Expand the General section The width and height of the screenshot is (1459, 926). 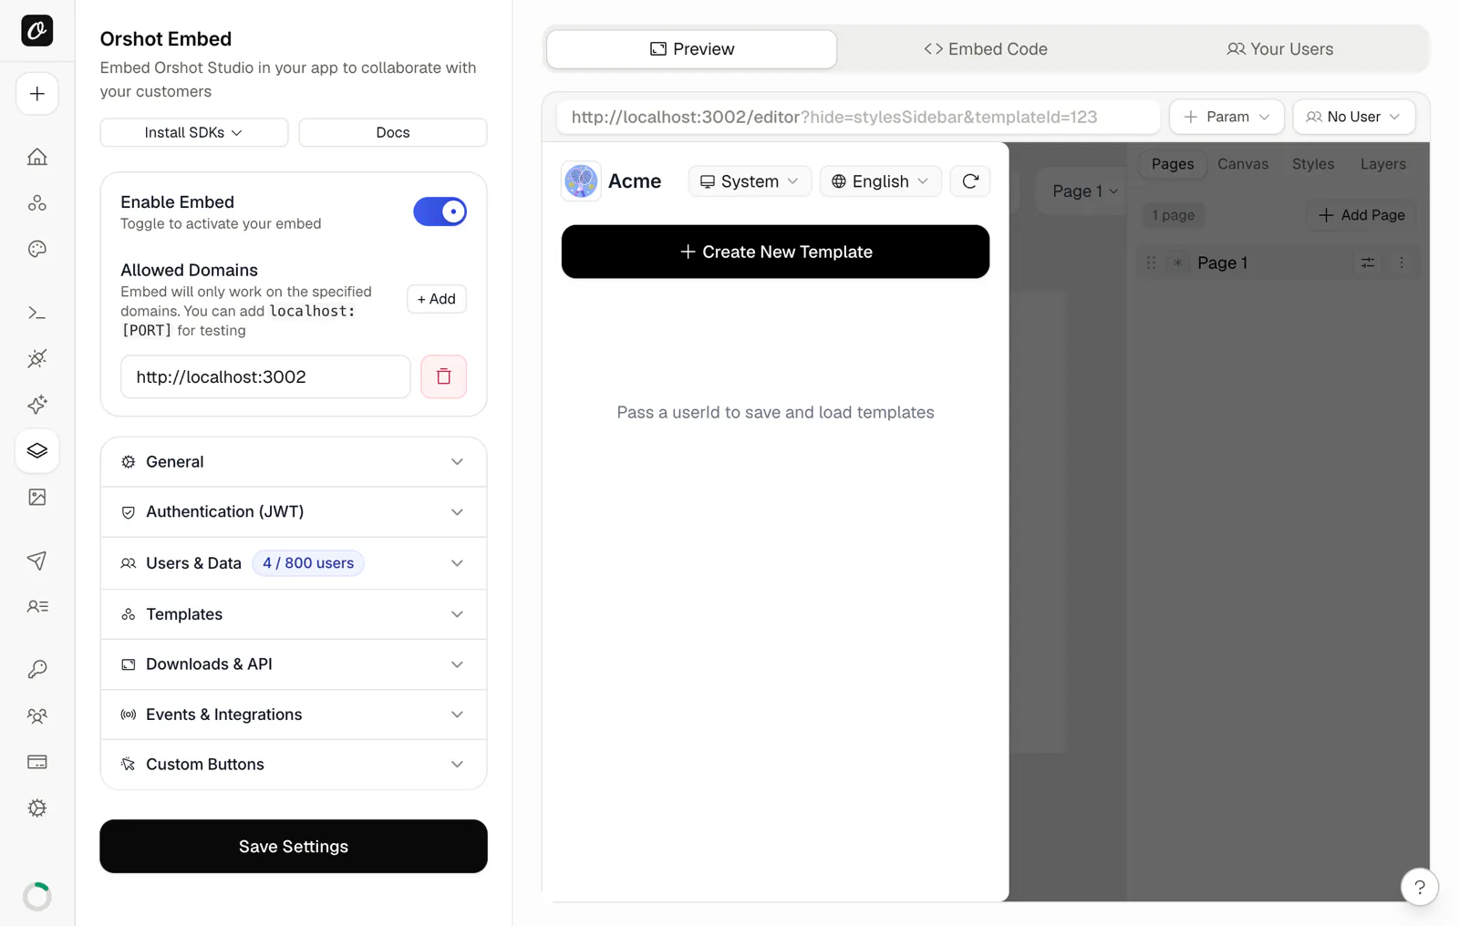tap(294, 462)
